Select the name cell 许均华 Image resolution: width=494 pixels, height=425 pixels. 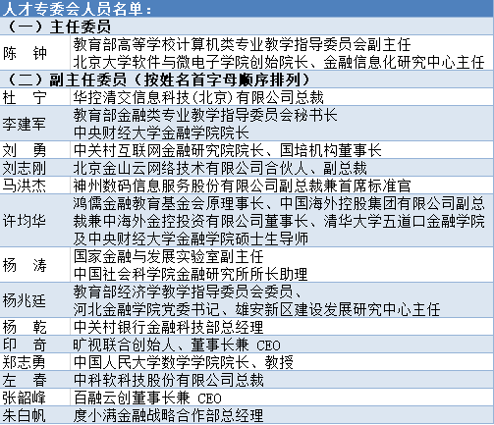[x=35, y=221]
